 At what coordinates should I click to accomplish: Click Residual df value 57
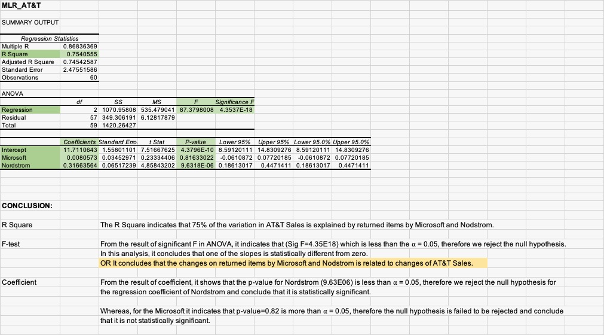79,118
